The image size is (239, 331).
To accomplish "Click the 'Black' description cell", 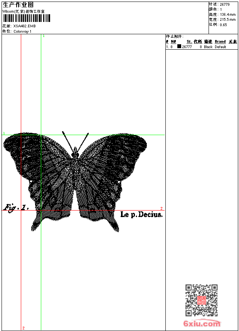I will 208,47.
